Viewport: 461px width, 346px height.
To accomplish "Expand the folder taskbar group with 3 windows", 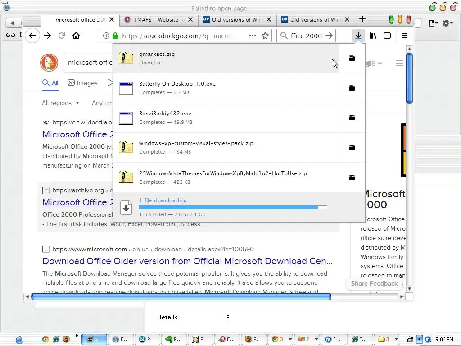I will 388,339.
